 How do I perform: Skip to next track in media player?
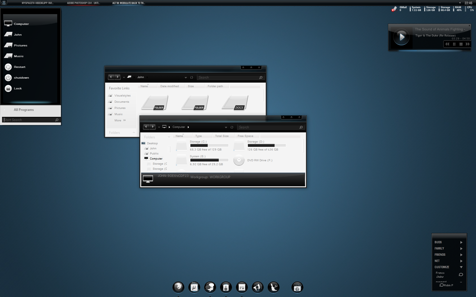point(467,44)
